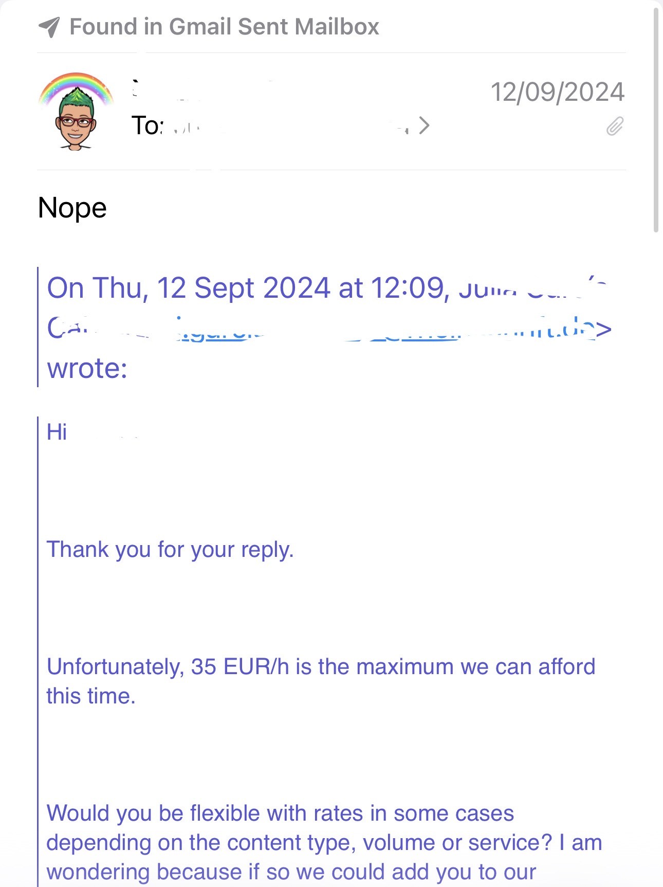
Task: Tap the rainbow-haired sender avatar
Action: 76,111
